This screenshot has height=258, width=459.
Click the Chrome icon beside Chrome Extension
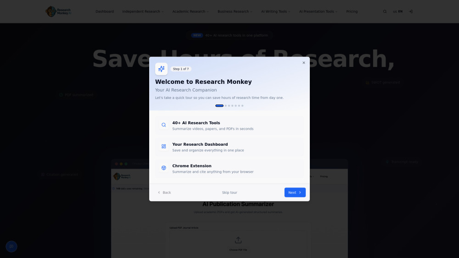pos(164,168)
